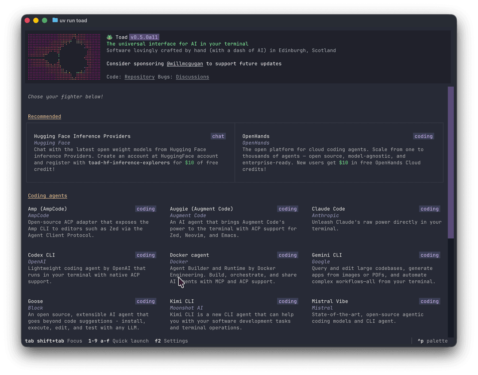Click the 1-9 a-f Quick launch footer hint
This screenshot has width=478, height=375.
119,341
